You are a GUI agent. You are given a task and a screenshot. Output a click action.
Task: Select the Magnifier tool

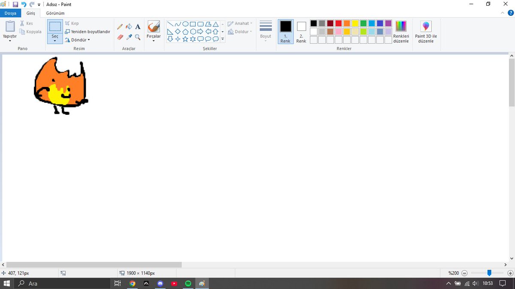(138, 37)
